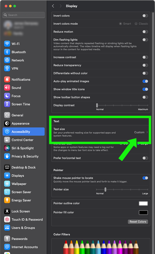Click the blurred user profile avatar
The height and width of the screenshot is (254, 155).
8,25
